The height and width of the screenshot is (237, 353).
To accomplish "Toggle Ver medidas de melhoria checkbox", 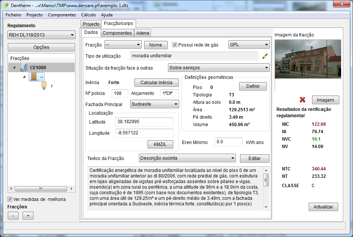I will tap(10, 199).
